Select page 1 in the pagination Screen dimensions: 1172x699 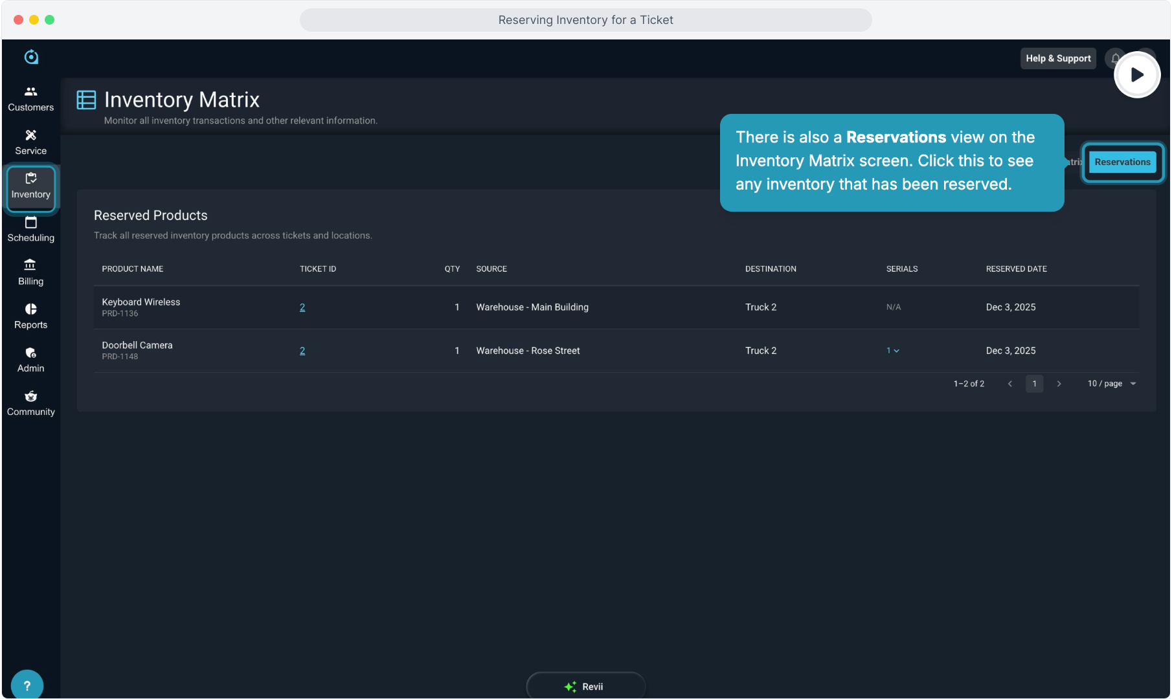1034,384
